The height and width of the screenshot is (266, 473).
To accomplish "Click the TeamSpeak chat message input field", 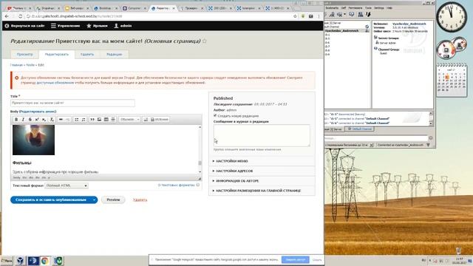I will [376, 138].
